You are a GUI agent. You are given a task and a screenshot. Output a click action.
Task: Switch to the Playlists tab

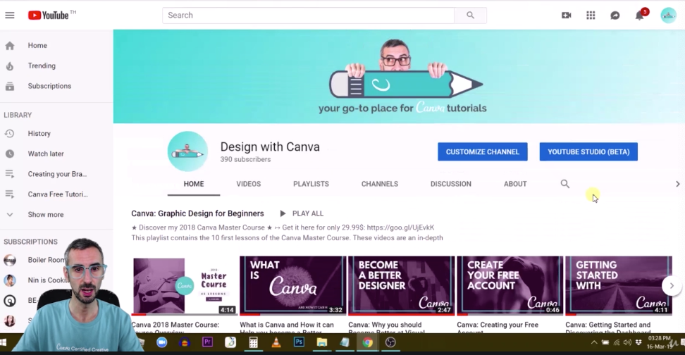click(311, 184)
